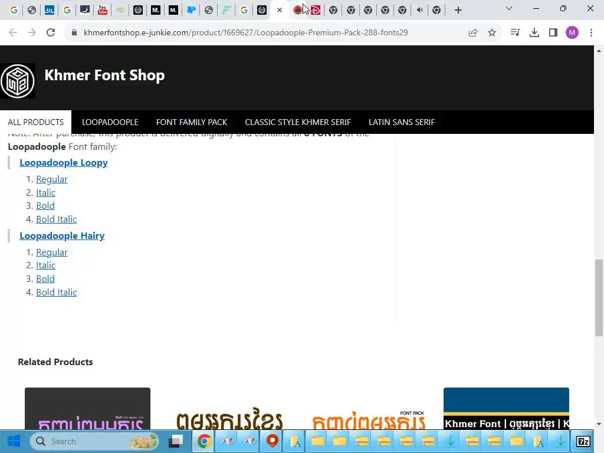The width and height of the screenshot is (604, 453).
Task: Open the Chrome downloads icon
Action: click(534, 33)
